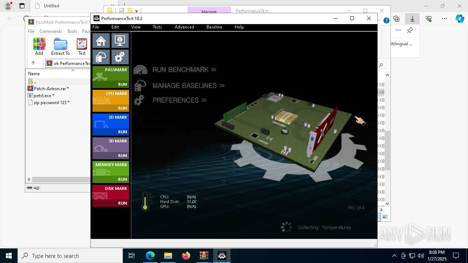
Task: Click WinRAR horizontal scrollbar left arrow
Action: coord(29,179)
